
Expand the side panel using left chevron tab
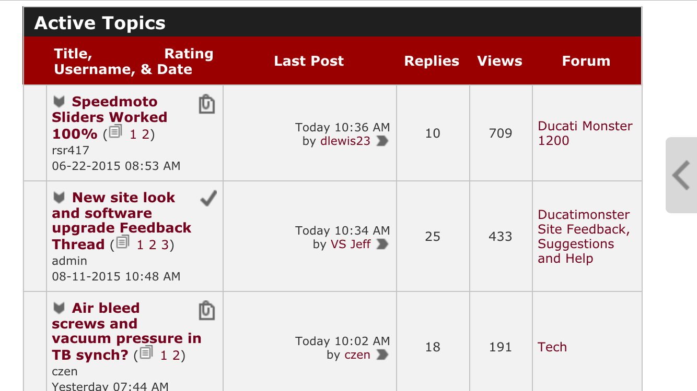point(681,175)
